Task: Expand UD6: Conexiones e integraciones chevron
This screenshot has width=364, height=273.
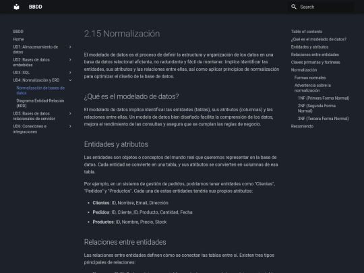Action: [70, 126]
